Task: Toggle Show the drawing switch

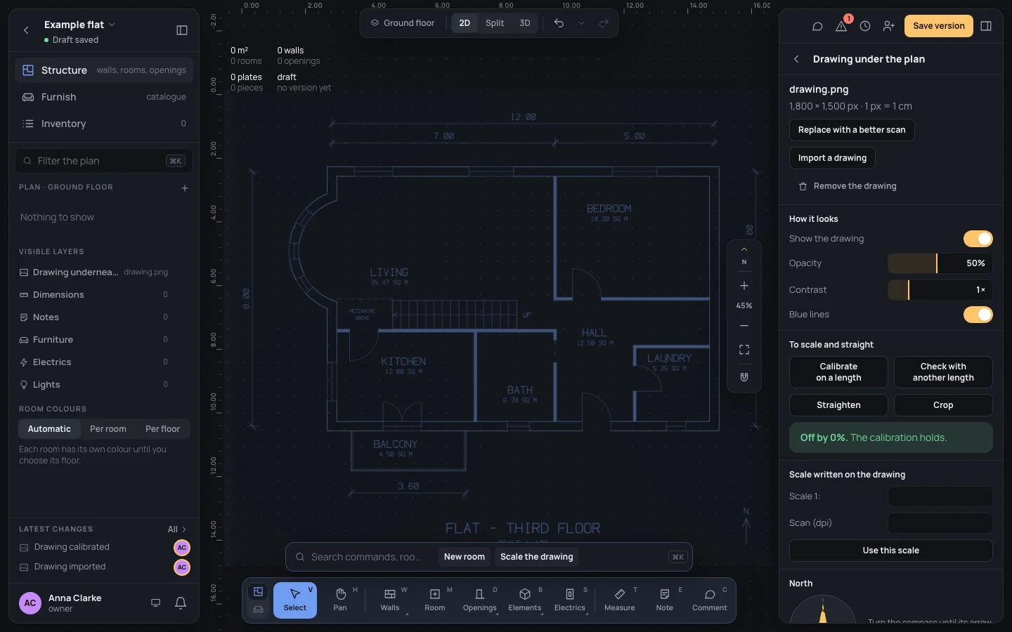Action: [978, 239]
